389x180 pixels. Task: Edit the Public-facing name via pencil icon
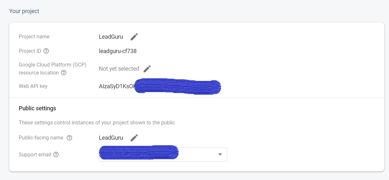point(134,138)
